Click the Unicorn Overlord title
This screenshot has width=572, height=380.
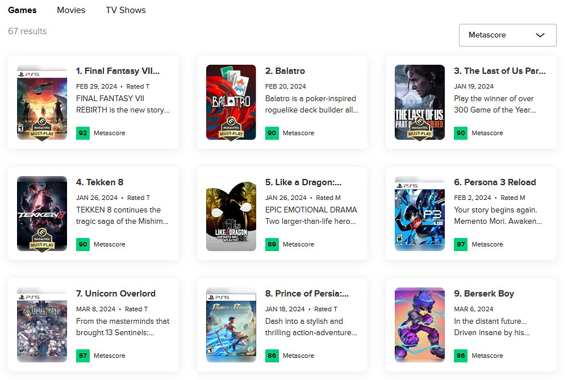tap(116, 294)
